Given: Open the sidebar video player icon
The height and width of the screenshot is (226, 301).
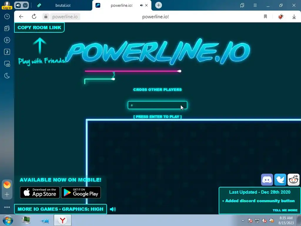Looking at the screenshot, I should click(7, 40).
